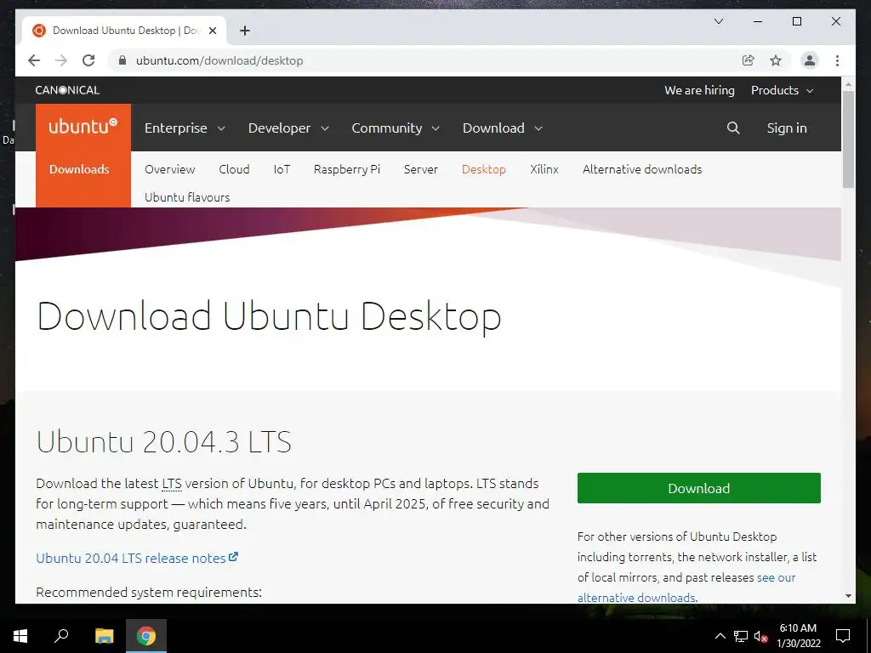Click Sign in
This screenshot has height=653, width=871.
click(787, 128)
